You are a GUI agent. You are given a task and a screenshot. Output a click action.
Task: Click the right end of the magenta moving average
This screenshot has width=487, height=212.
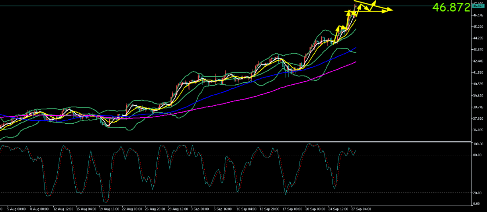[x=355, y=62]
